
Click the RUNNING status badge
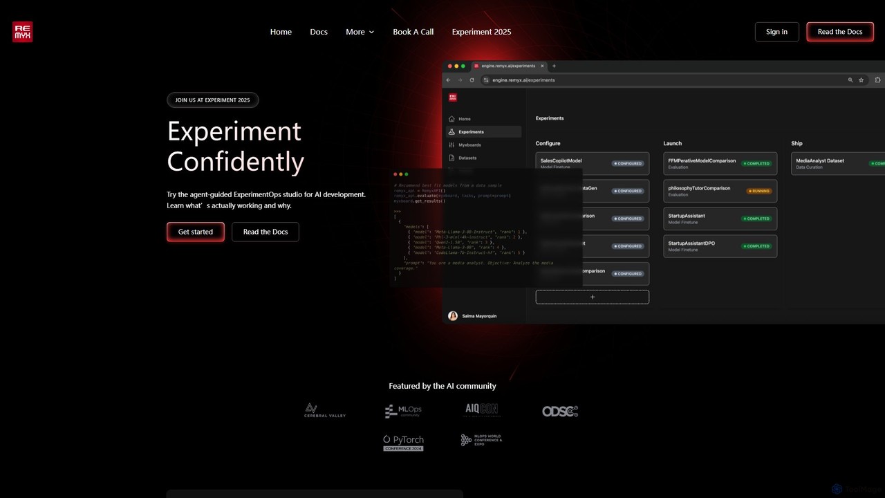pos(758,191)
